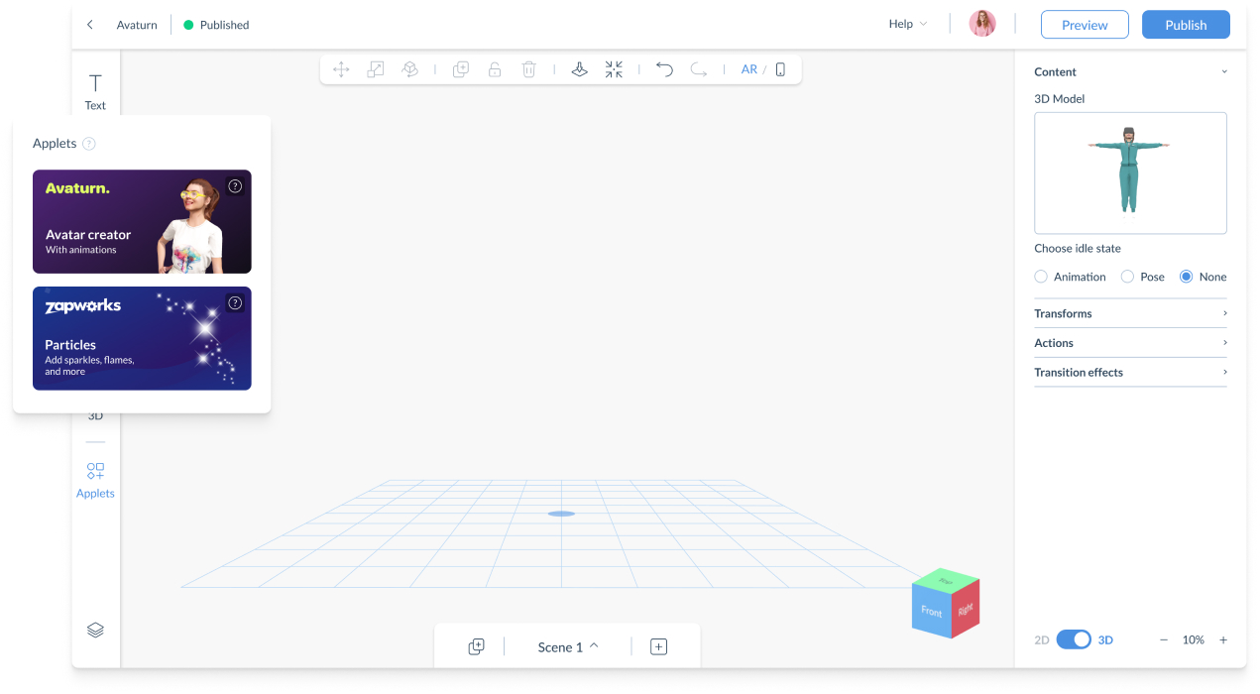Viewport: 1260px width, 694px height.
Task: Select the Text tool in the sidebar
Action: (95, 89)
